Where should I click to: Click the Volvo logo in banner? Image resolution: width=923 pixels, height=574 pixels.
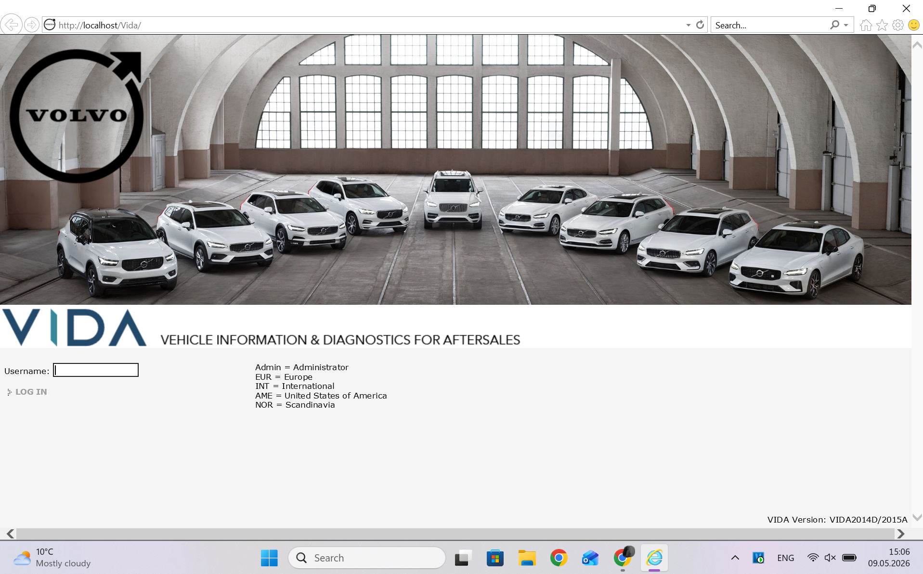77,116
